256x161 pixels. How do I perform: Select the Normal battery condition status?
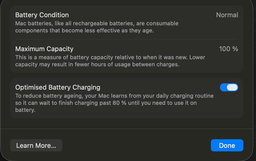tap(227, 15)
